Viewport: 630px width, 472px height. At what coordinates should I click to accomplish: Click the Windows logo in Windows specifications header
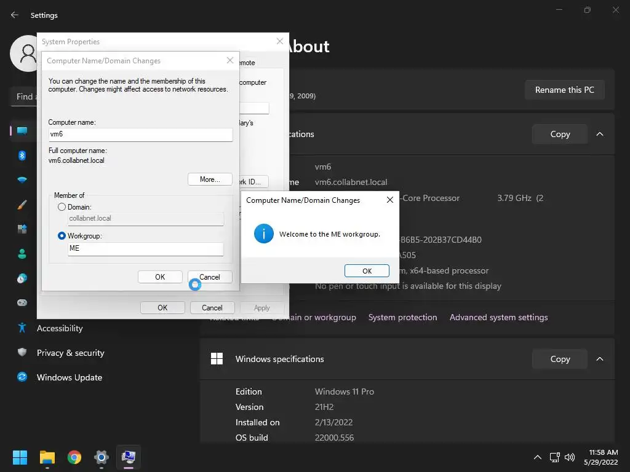(217, 359)
